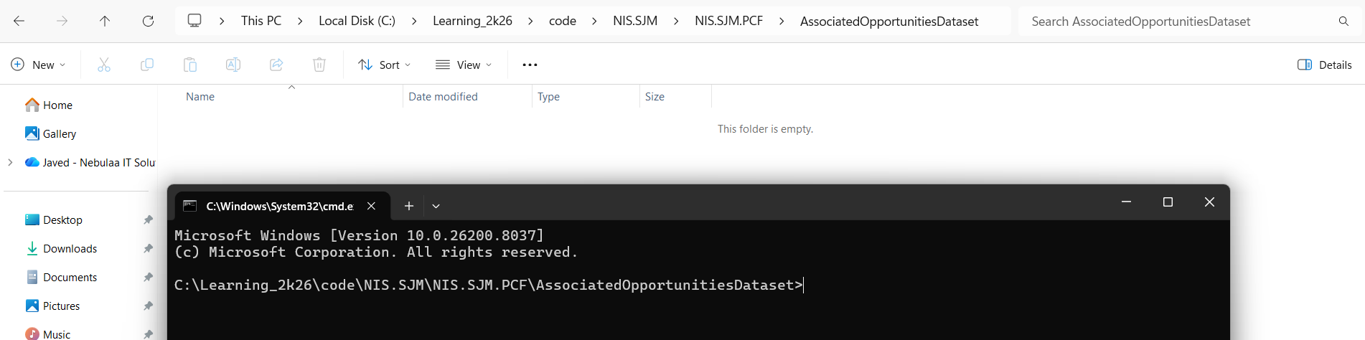Viewport: 1365px width, 340px height.
Task: Open the View layout dropdown
Action: click(464, 65)
